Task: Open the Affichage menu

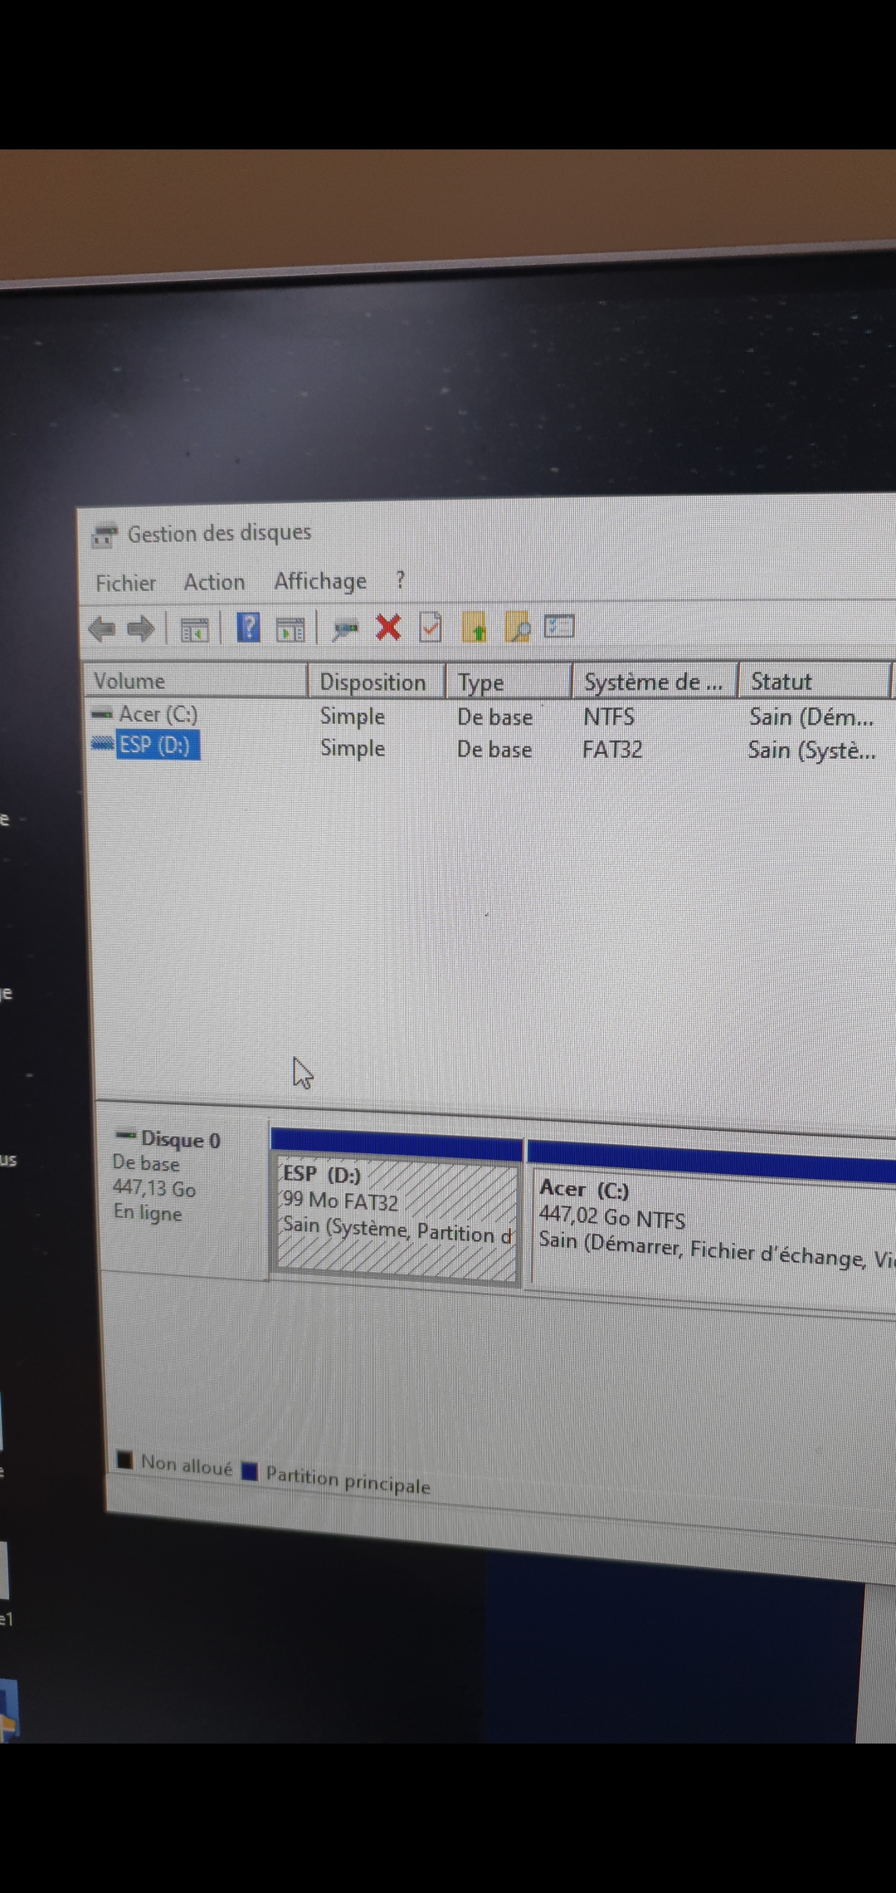Action: [x=320, y=581]
